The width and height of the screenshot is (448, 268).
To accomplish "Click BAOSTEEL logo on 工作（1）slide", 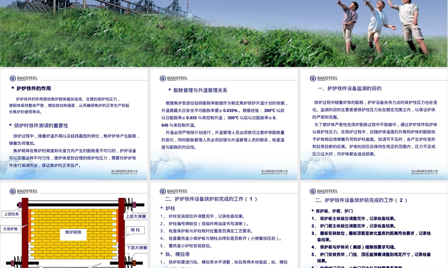I will tap(173, 191).
